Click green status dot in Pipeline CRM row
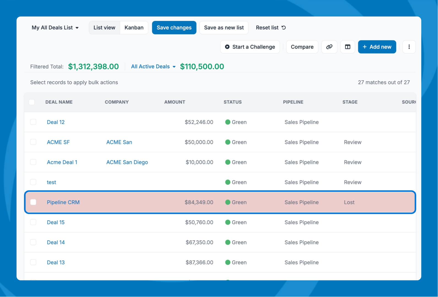Image resolution: width=438 pixels, height=297 pixels. click(x=228, y=202)
